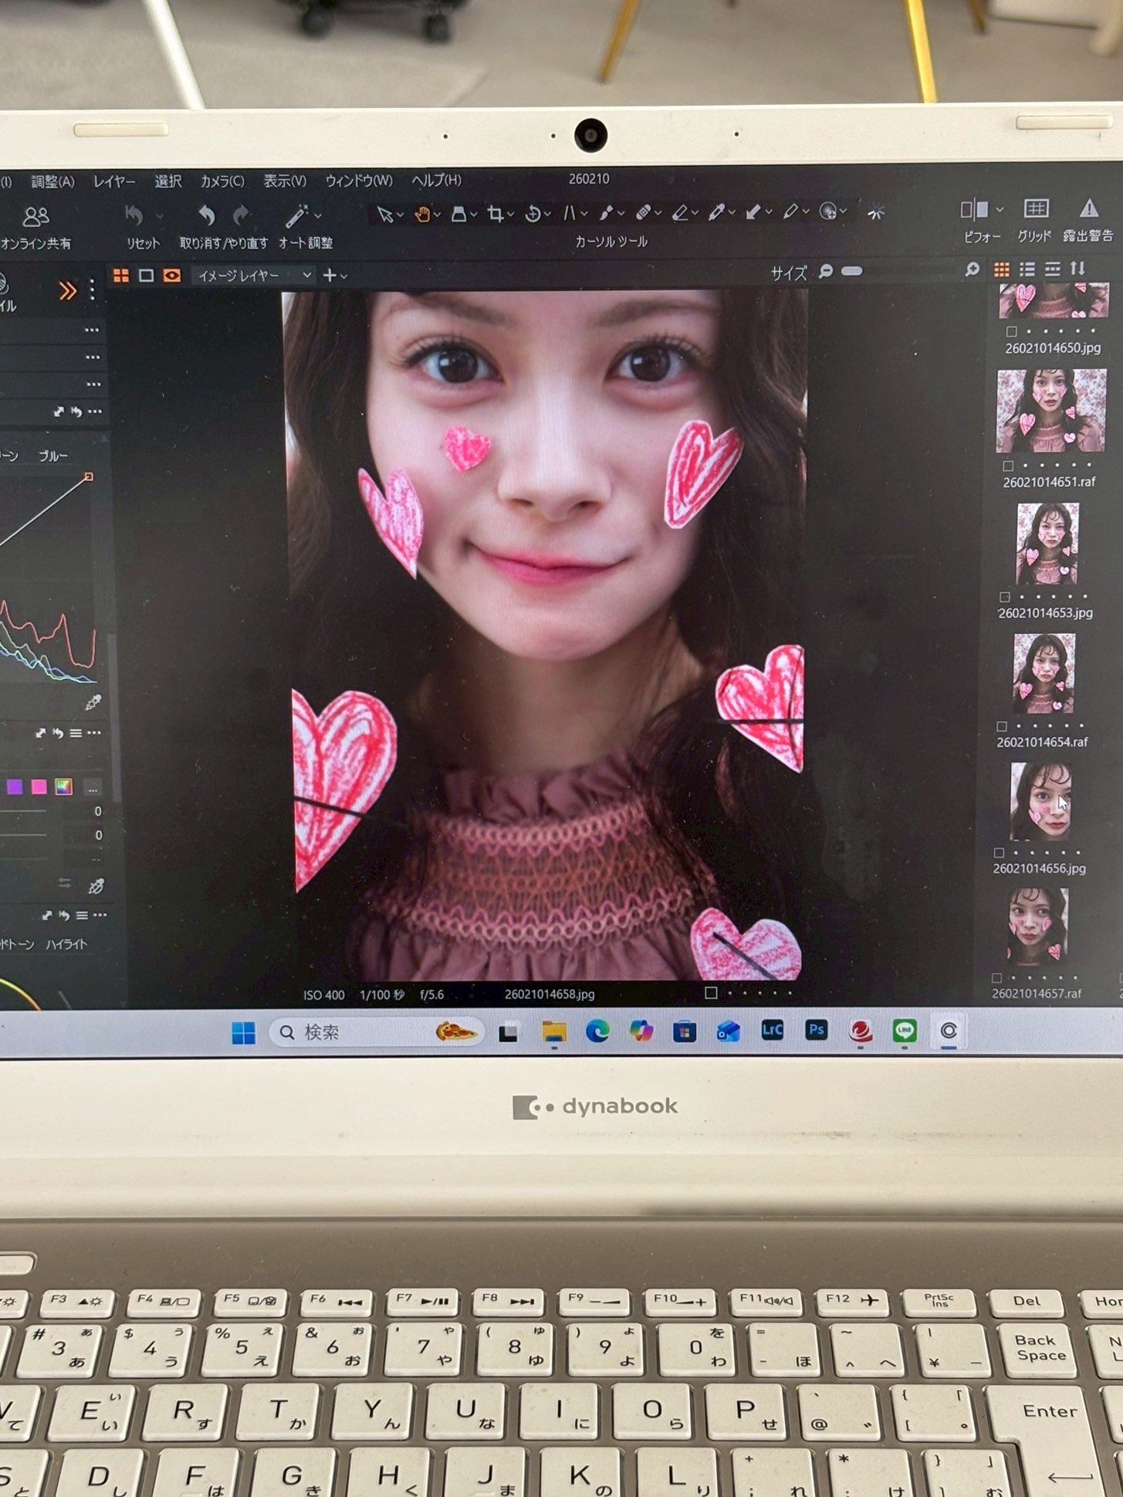Click the Auto Adjust magic wand icon

[296, 215]
